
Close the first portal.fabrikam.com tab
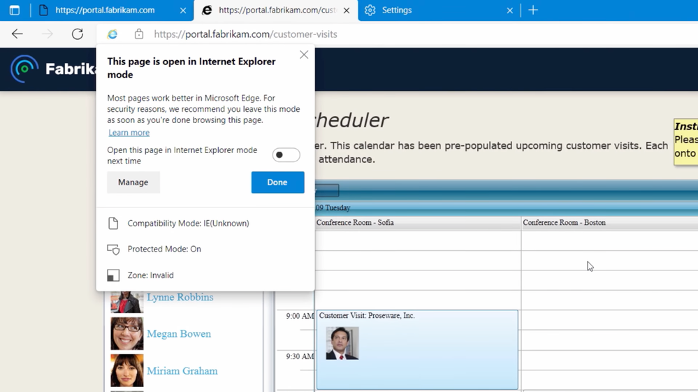coord(183,10)
